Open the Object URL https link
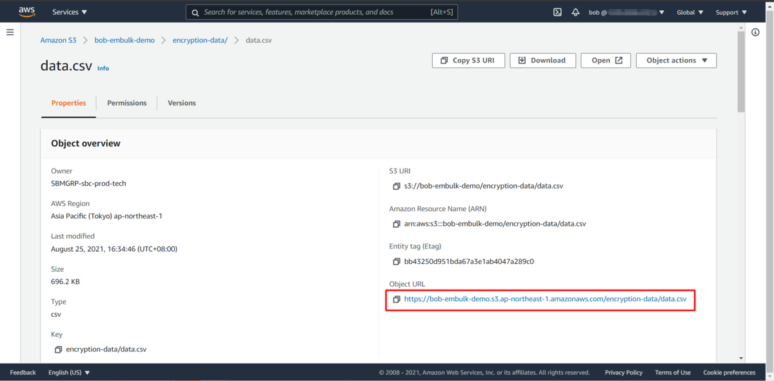Screen dimensions: 774x381 pyautogui.click(x=545, y=299)
